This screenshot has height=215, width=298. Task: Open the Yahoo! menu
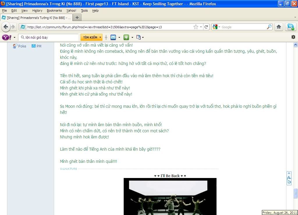71,10
